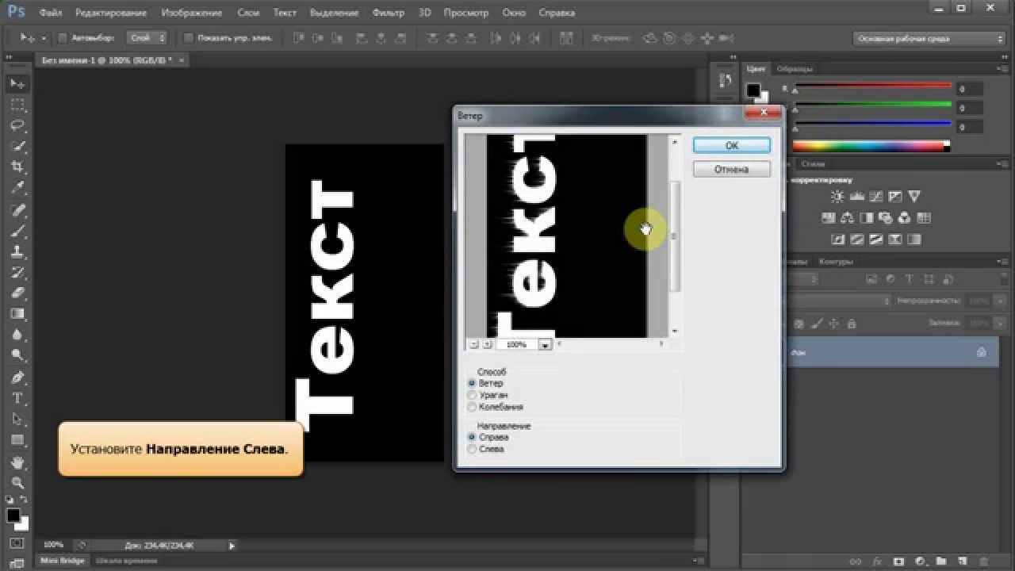The height and width of the screenshot is (571, 1015).
Task: Choose the Ураган method radio button
Action: pos(472,395)
